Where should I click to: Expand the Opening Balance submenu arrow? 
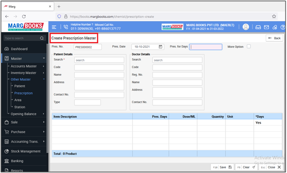[43, 114]
